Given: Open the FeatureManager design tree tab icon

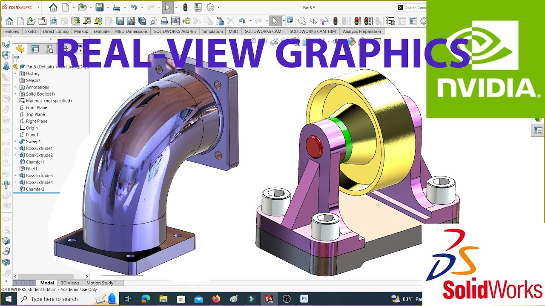Looking at the screenshot, I should click(x=20, y=49).
